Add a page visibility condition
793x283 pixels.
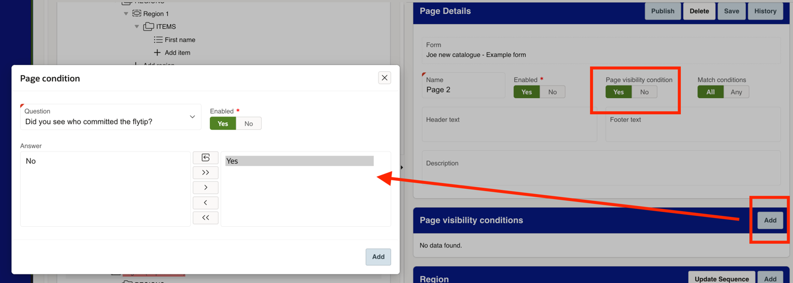pyautogui.click(x=770, y=220)
